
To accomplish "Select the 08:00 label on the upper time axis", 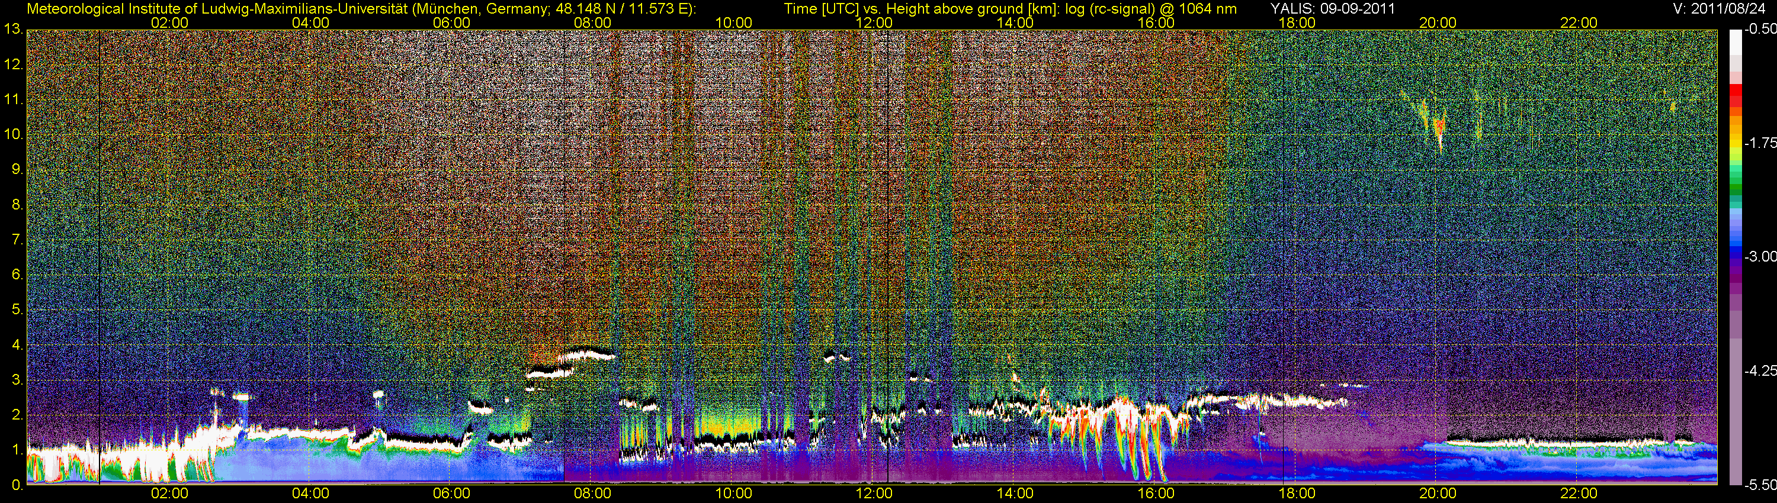I will 592,22.
